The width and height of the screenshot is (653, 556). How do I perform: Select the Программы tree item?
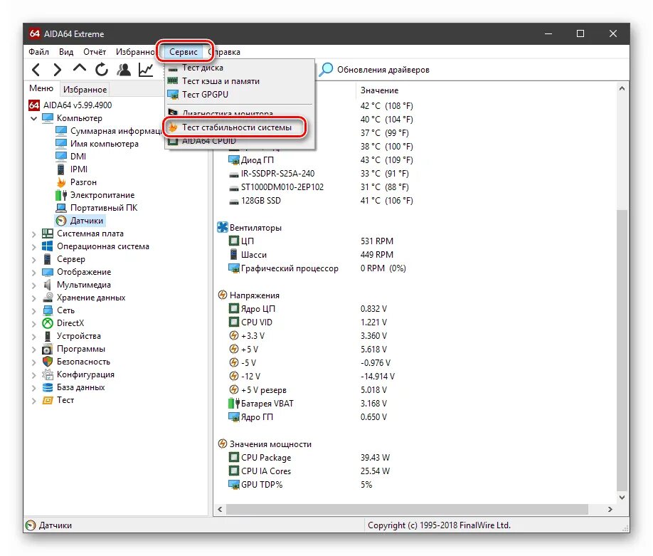(x=74, y=349)
